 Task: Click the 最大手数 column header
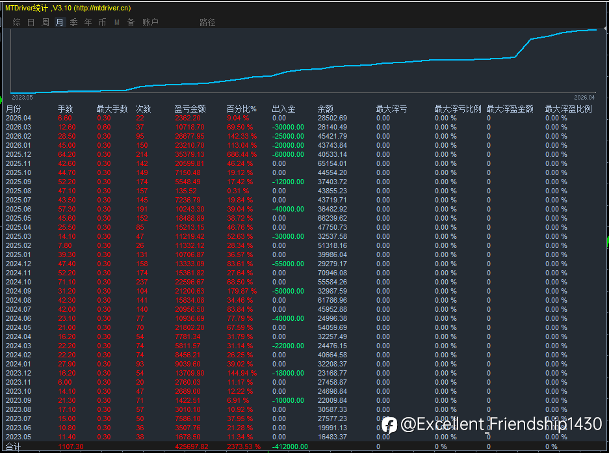click(112, 109)
